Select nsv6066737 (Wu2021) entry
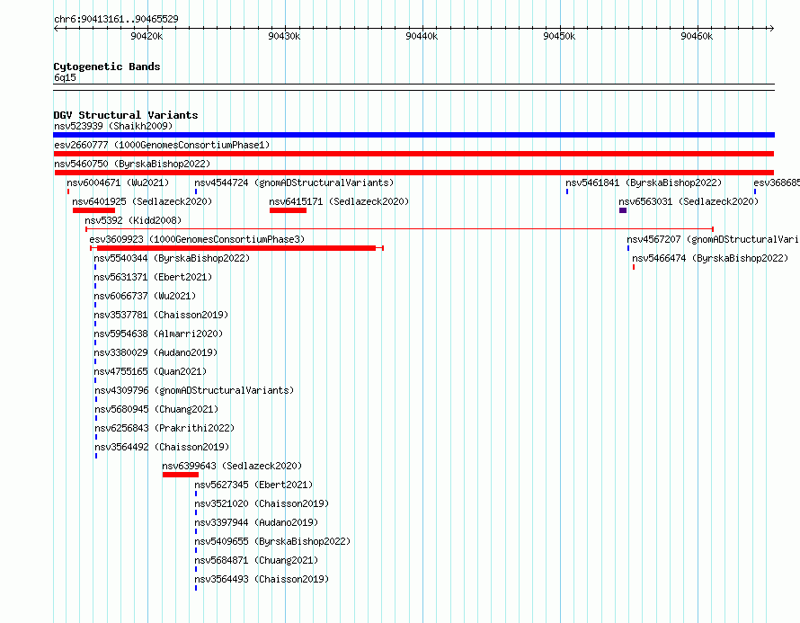 click(x=145, y=296)
